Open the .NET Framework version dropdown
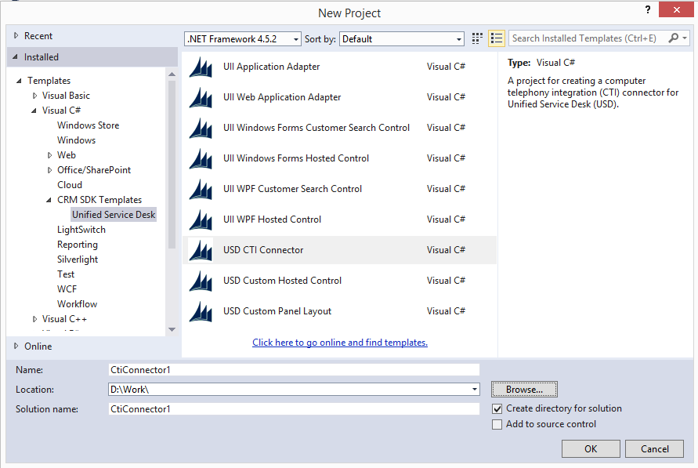The height and width of the screenshot is (468, 698). 296,38
